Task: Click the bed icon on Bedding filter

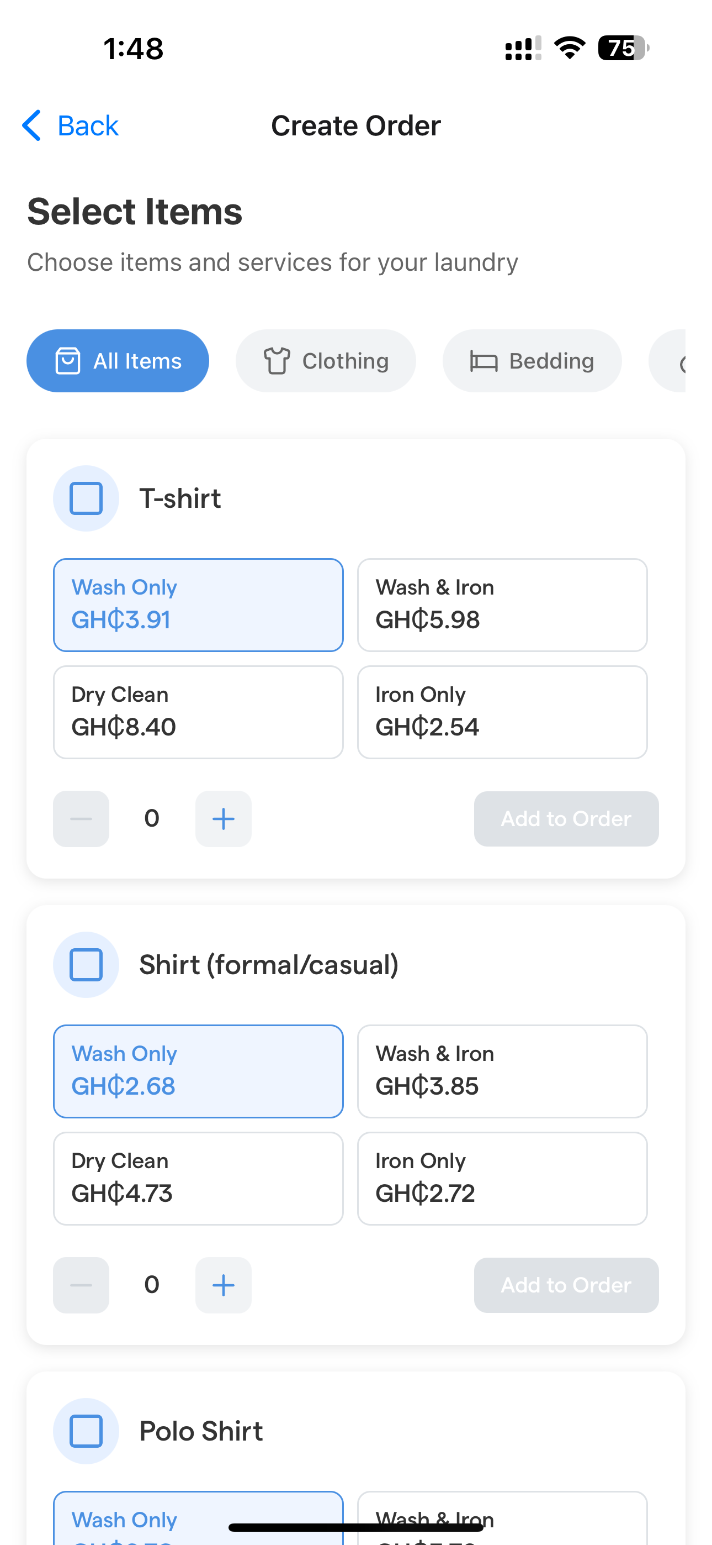Action: 483,360
